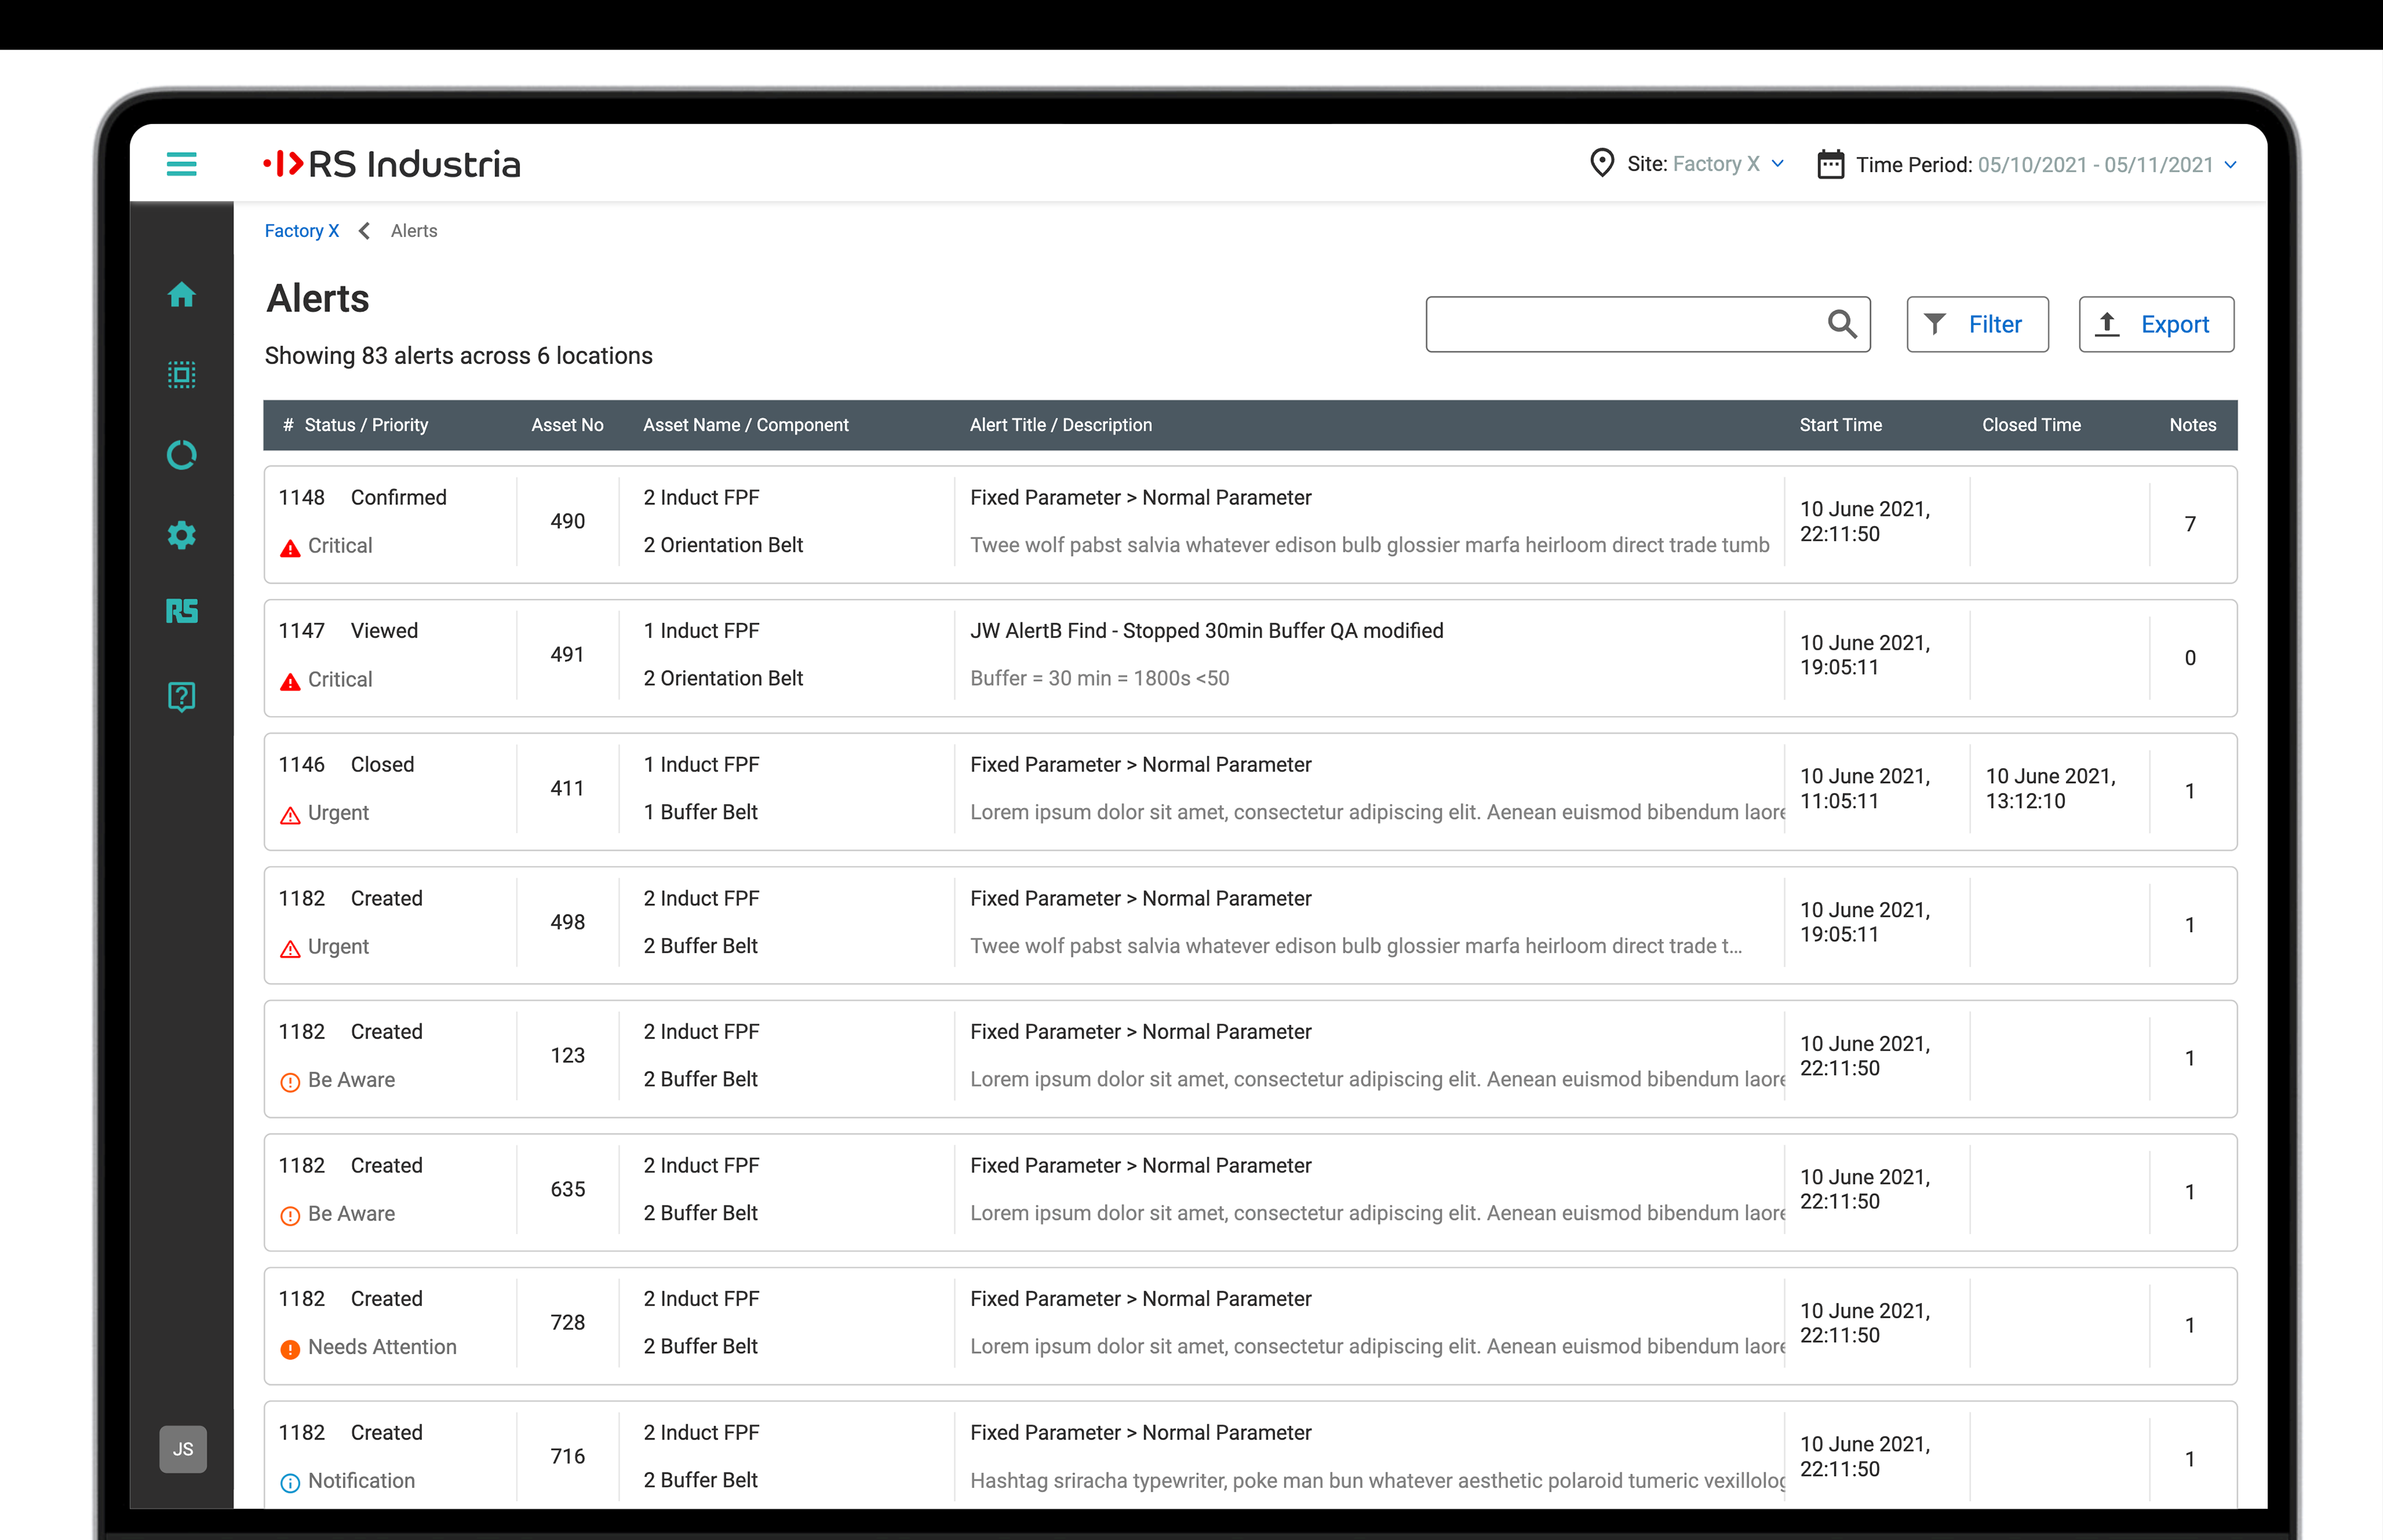Click the calendar icon by Time Period
Viewport: 2383px width, 1540px height.
coord(1830,164)
